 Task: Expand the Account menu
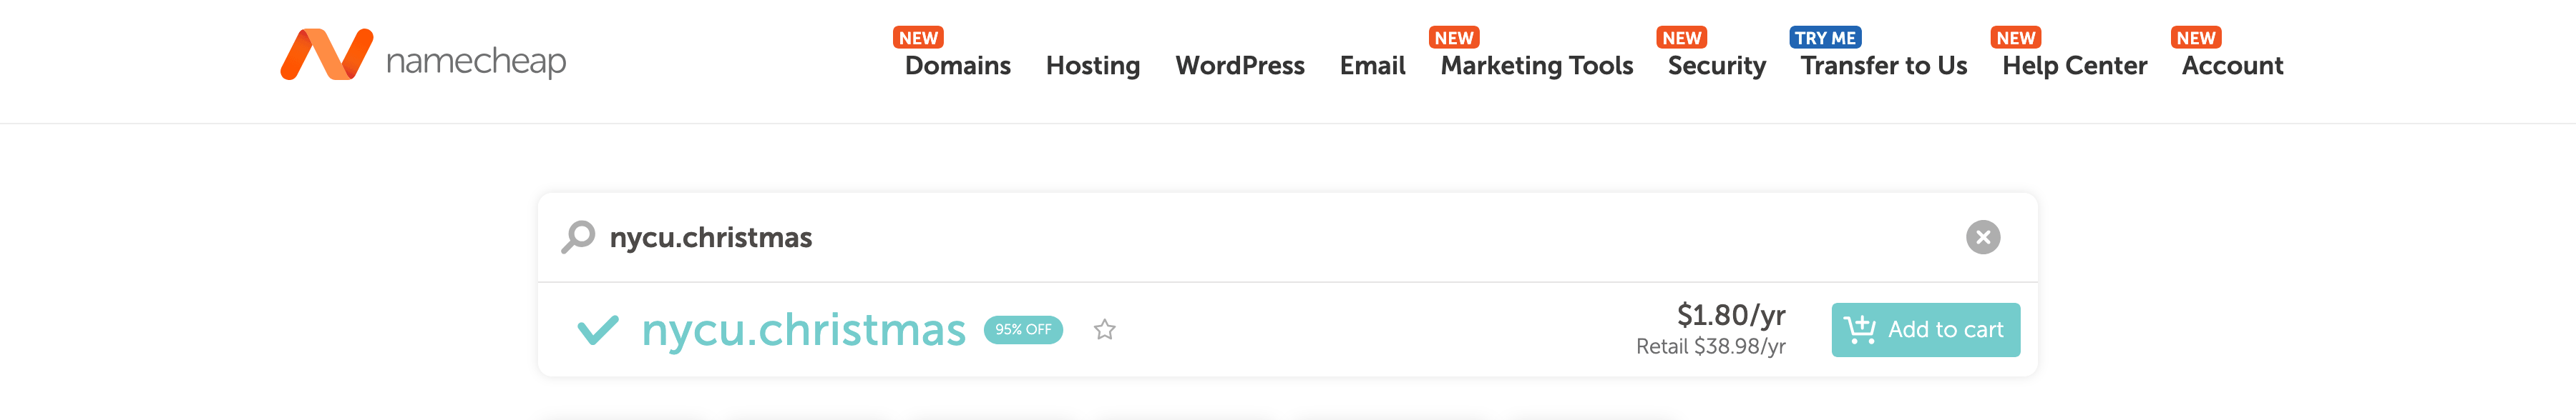[2232, 66]
